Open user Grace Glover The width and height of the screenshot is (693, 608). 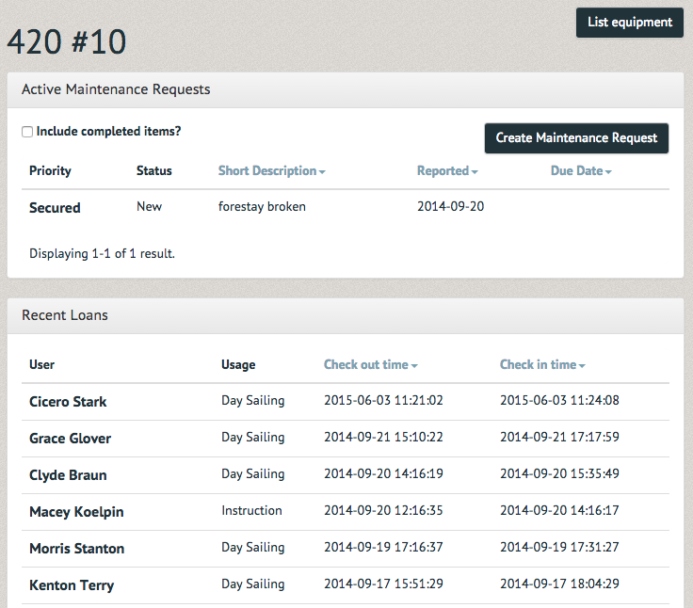point(70,439)
